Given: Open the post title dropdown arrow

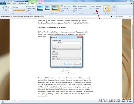Looking at the screenshot, I should pyautogui.click(x=111, y=16).
